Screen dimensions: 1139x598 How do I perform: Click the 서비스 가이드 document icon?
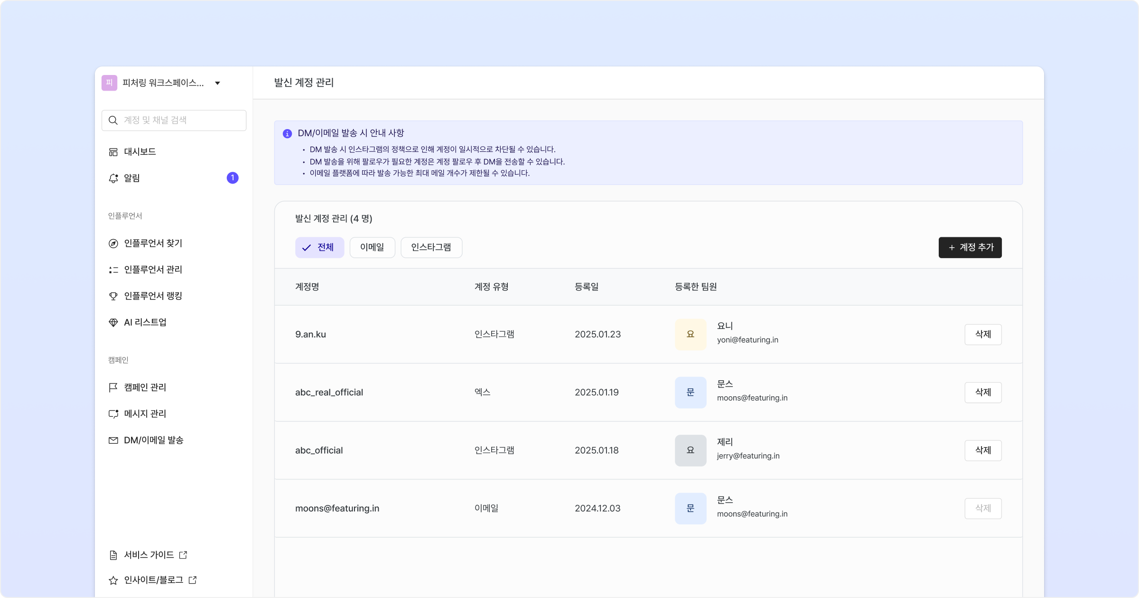point(113,555)
